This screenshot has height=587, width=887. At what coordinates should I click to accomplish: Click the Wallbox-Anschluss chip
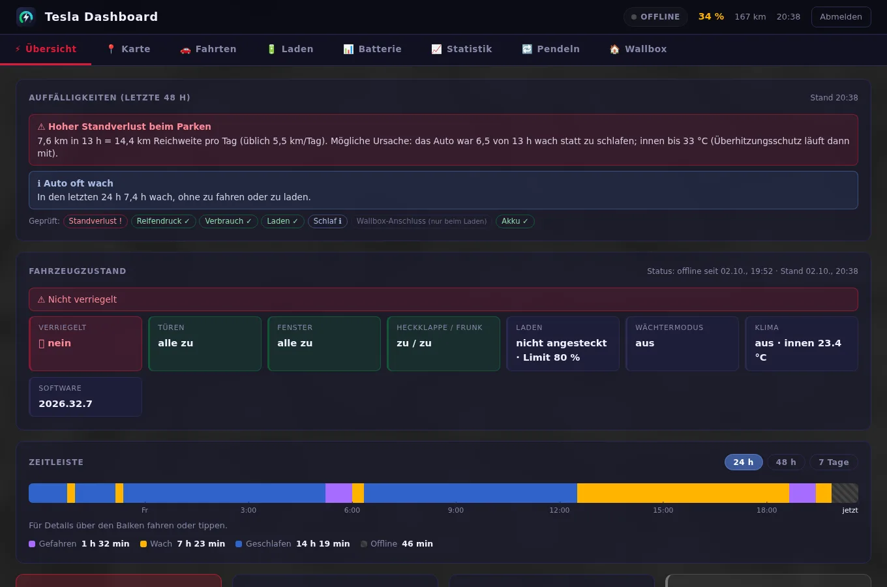tap(421, 221)
